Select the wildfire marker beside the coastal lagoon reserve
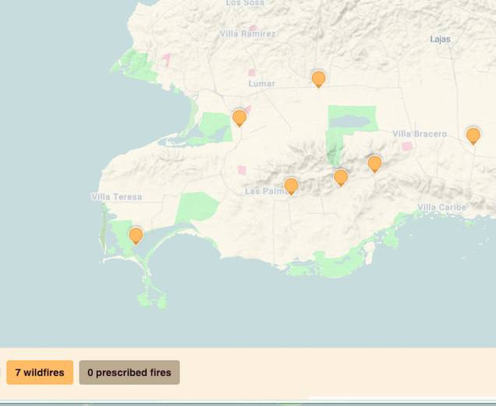The height and width of the screenshot is (406, 496). tap(239, 118)
